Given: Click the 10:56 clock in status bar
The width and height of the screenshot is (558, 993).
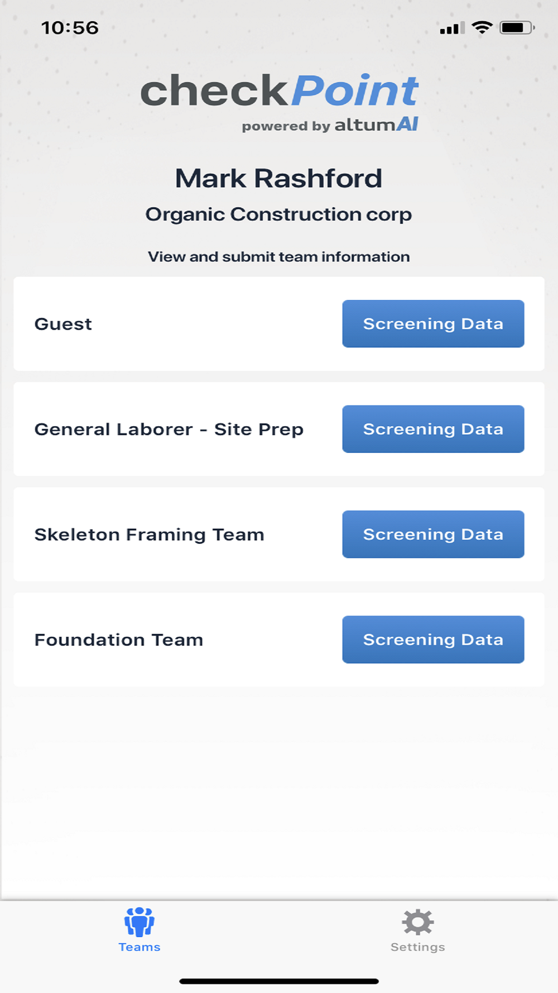Looking at the screenshot, I should [70, 28].
